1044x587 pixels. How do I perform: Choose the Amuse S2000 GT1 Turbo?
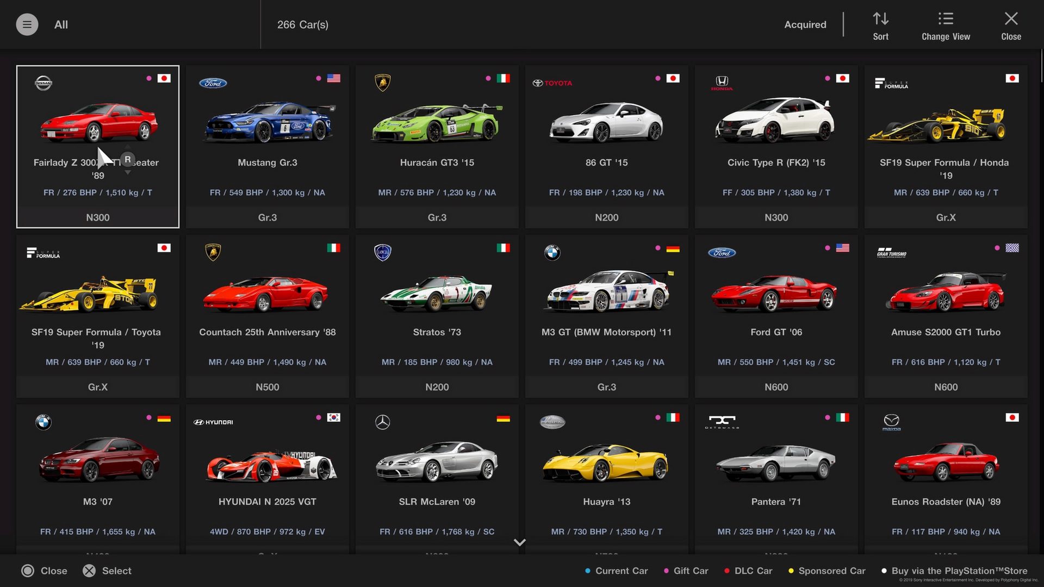946,292
